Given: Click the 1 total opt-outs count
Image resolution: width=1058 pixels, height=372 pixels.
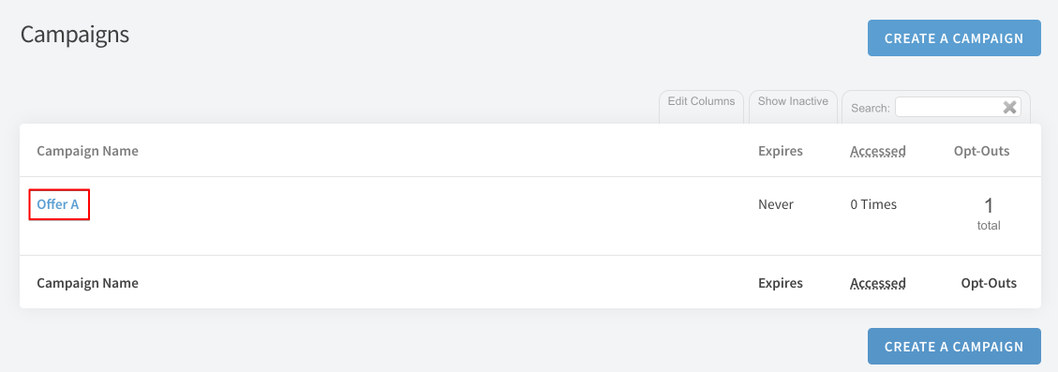Looking at the screenshot, I should (989, 214).
